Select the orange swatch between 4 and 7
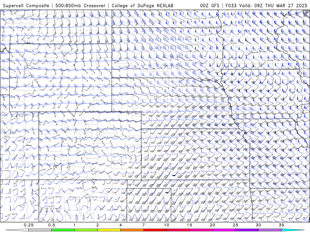The height and width of the screenshot is (232, 310). [x=132, y=230]
